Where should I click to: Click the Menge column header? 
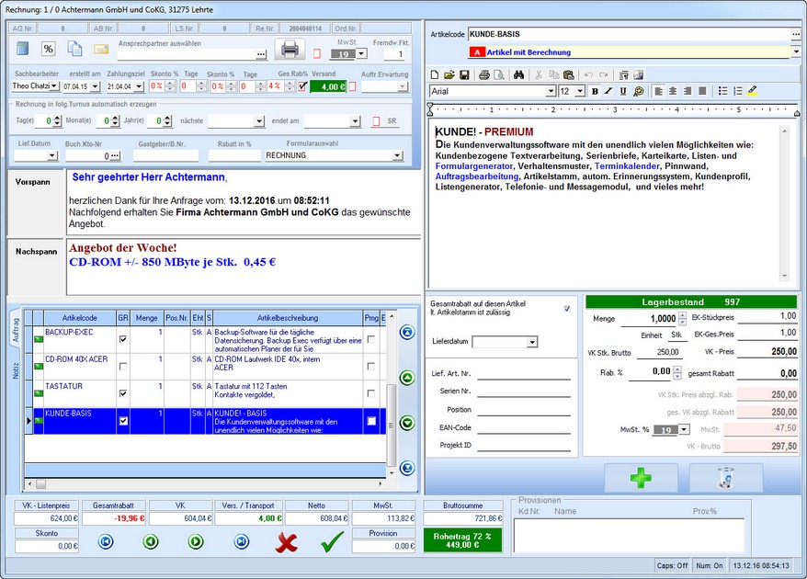(147, 318)
